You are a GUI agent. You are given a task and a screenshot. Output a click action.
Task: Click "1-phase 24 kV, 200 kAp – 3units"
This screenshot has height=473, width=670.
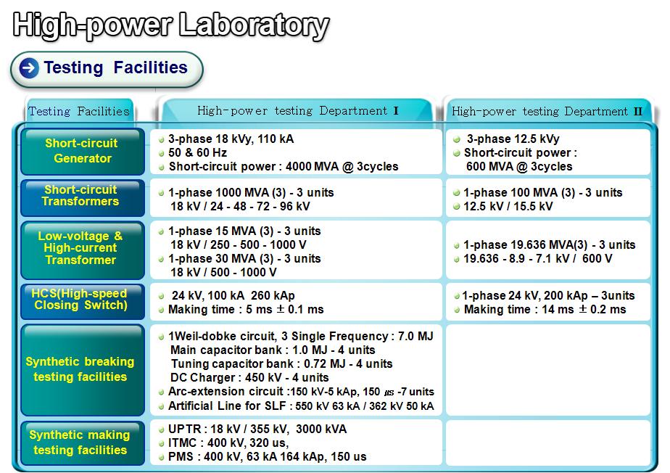[548, 295]
